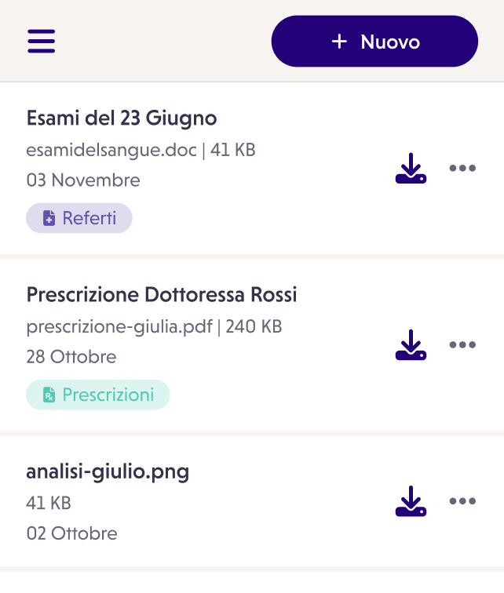Viewport: 504px width, 593px height.
Task: Open the analisi-giulio.png entry title
Action: click(108, 471)
